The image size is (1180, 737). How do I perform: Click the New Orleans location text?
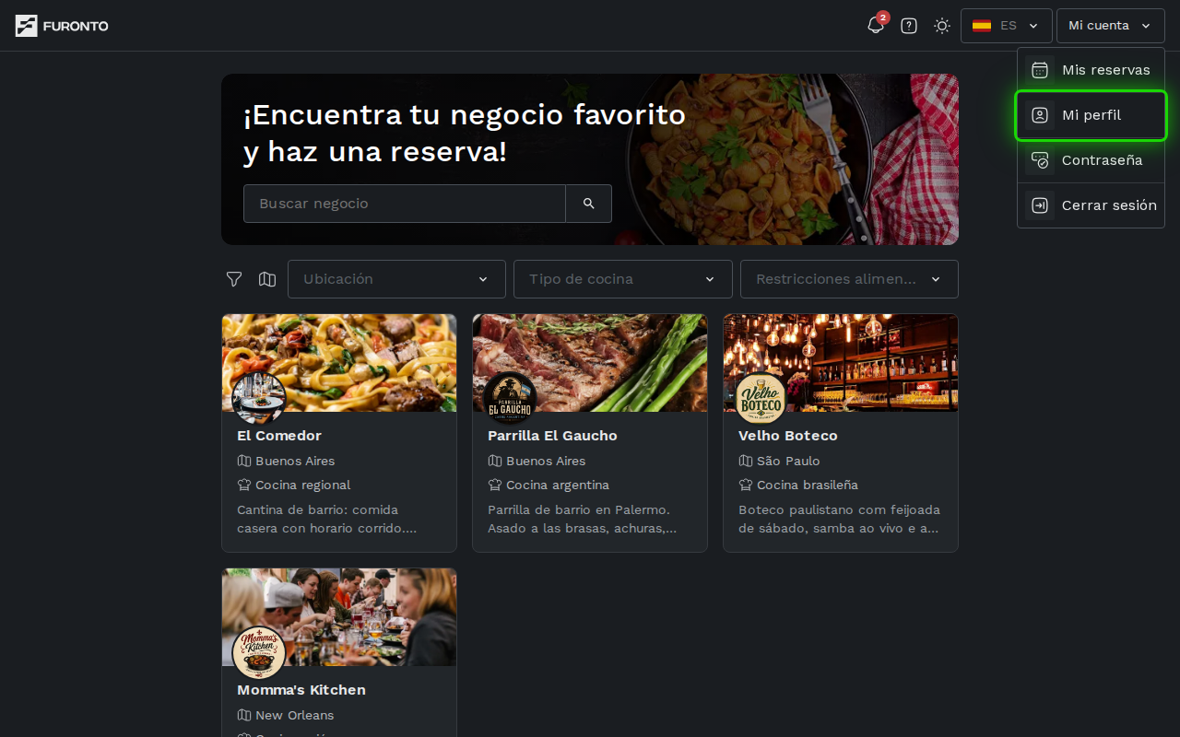coord(295,715)
